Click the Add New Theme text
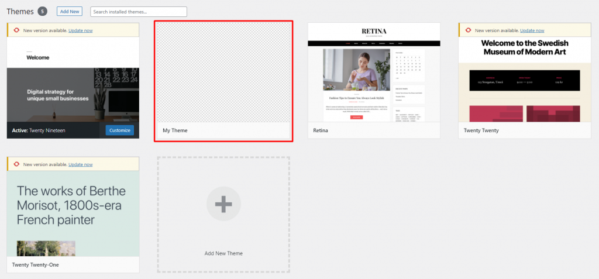The height and width of the screenshot is (279, 599). coord(223,253)
